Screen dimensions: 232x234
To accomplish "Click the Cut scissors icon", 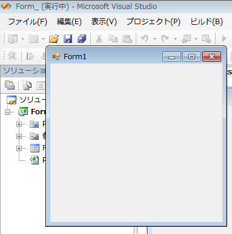I will [99, 39].
